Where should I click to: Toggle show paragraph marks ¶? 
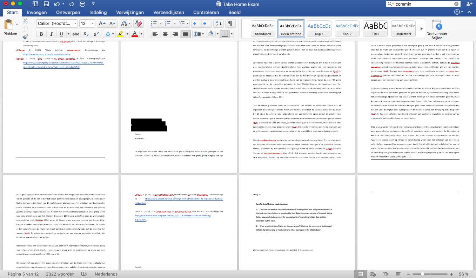point(230,23)
